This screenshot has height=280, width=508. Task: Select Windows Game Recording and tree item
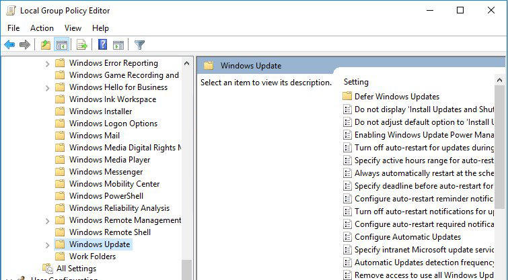coord(124,75)
